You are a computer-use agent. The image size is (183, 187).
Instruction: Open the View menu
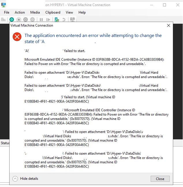[x=69, y=12]
